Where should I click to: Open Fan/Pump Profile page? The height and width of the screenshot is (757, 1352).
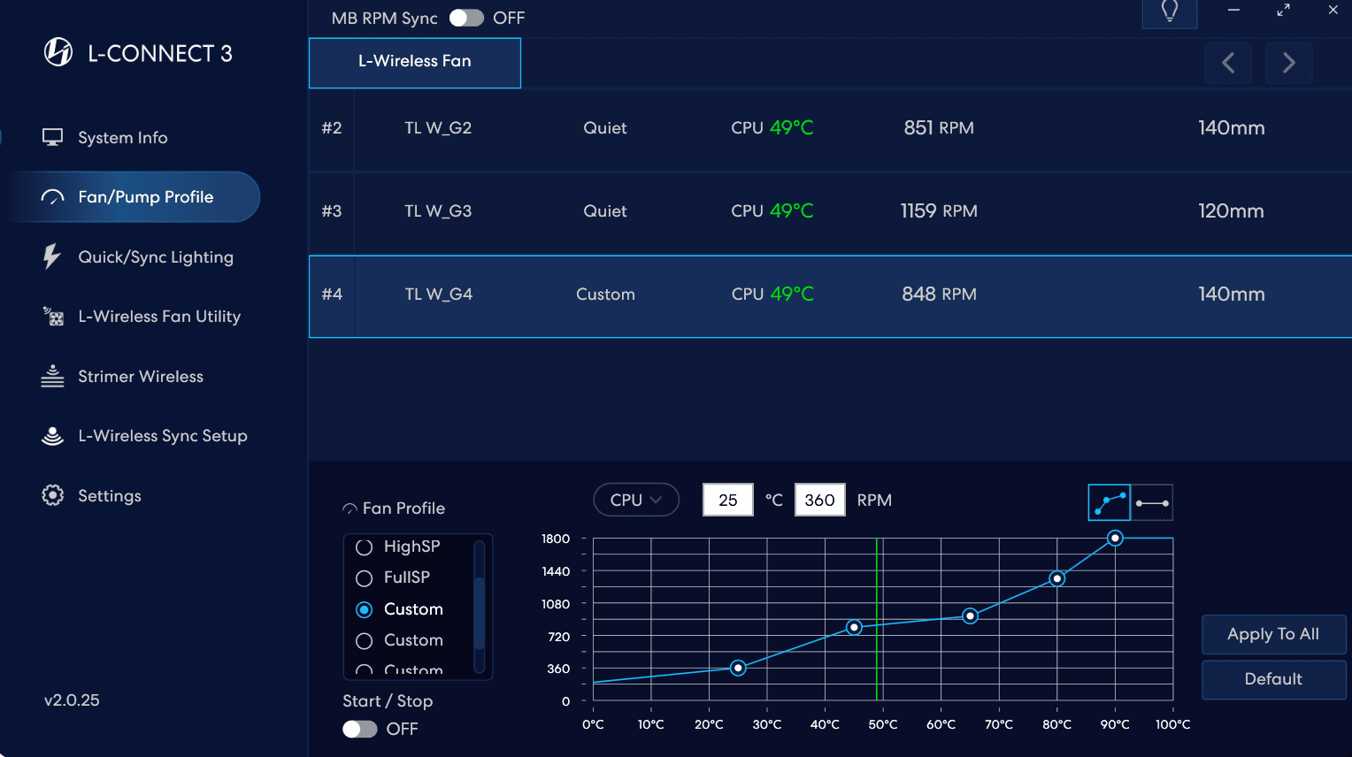coord(134,196)
